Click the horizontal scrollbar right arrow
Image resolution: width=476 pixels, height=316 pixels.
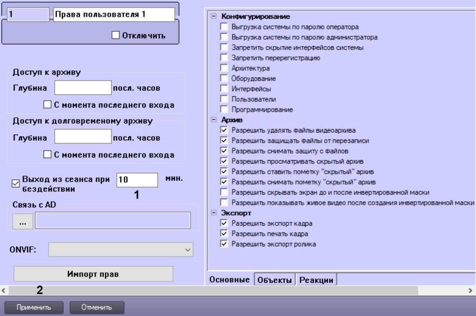coord(471,290)
